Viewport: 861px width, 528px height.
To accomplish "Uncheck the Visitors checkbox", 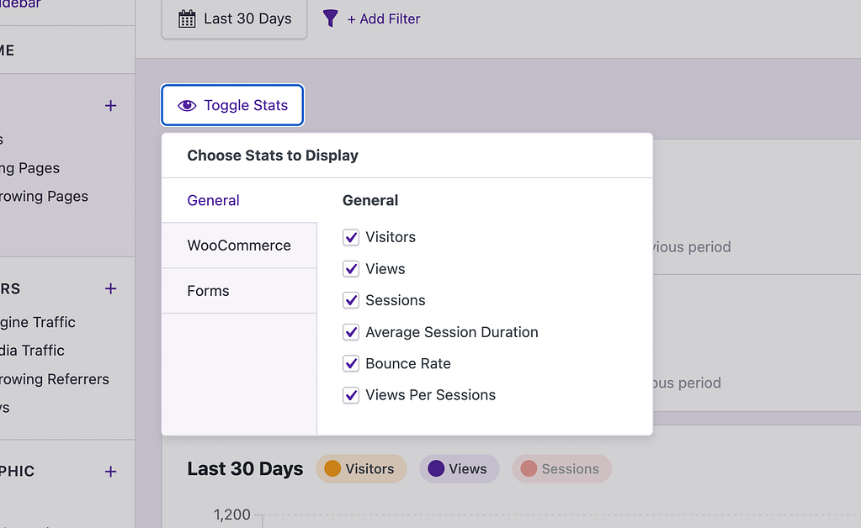I will pos(351,238).
